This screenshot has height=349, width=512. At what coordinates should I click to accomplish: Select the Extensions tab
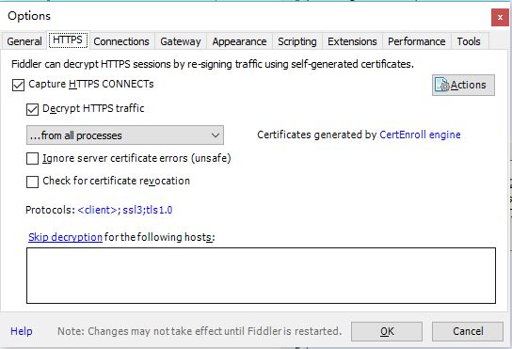coord(352,41)
